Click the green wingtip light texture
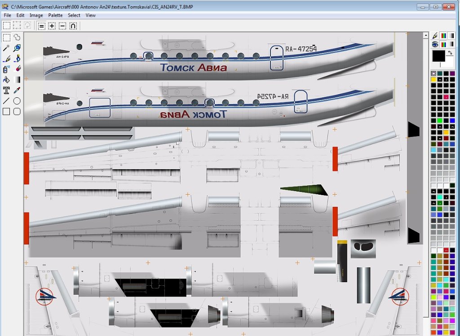This screenshot has height=336, width=460. [304, 190]
